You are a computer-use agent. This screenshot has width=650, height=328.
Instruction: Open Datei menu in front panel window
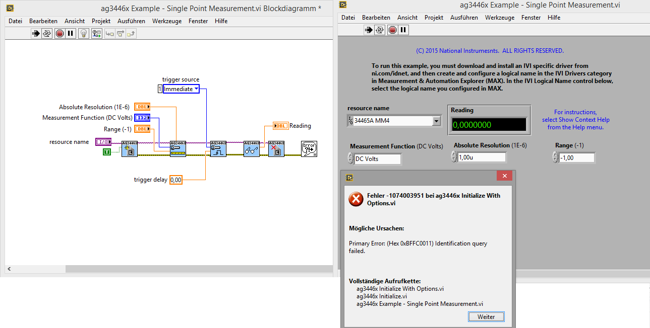click(348, 18)
